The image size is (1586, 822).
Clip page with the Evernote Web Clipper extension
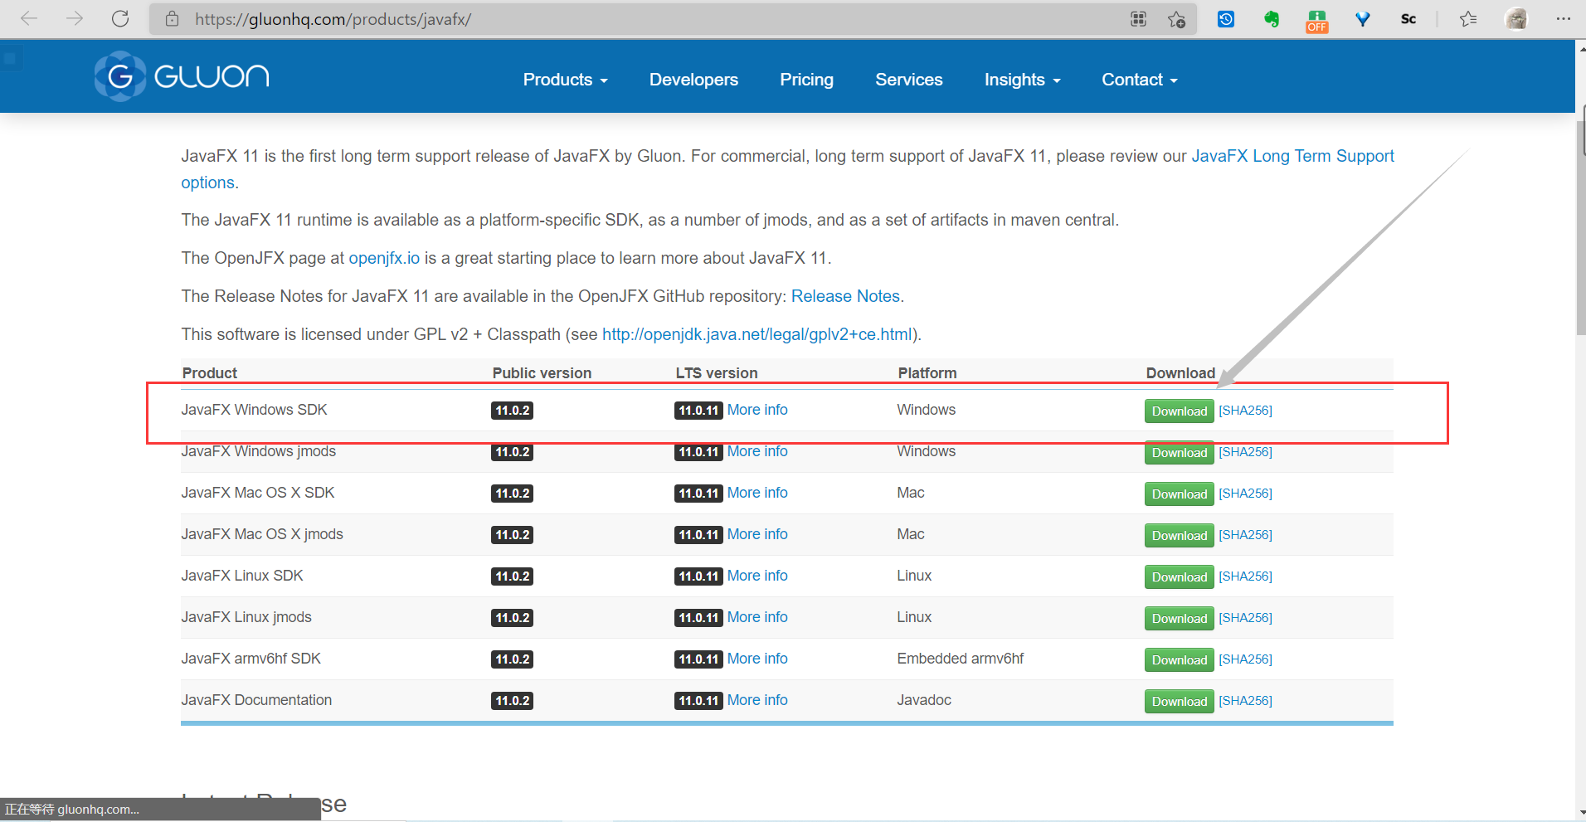[x=1272, y=18]
